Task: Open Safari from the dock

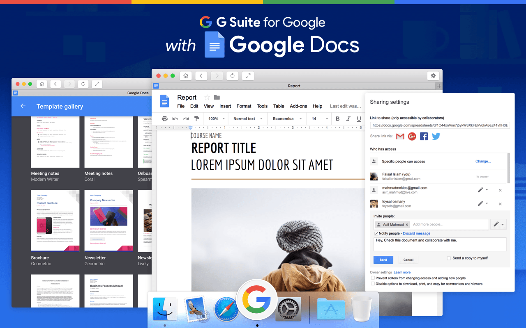Action: pyautogui.click(x=226, y=309)
